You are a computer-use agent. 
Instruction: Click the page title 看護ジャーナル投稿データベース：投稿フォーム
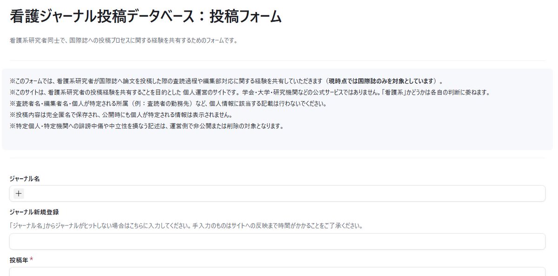146,16
